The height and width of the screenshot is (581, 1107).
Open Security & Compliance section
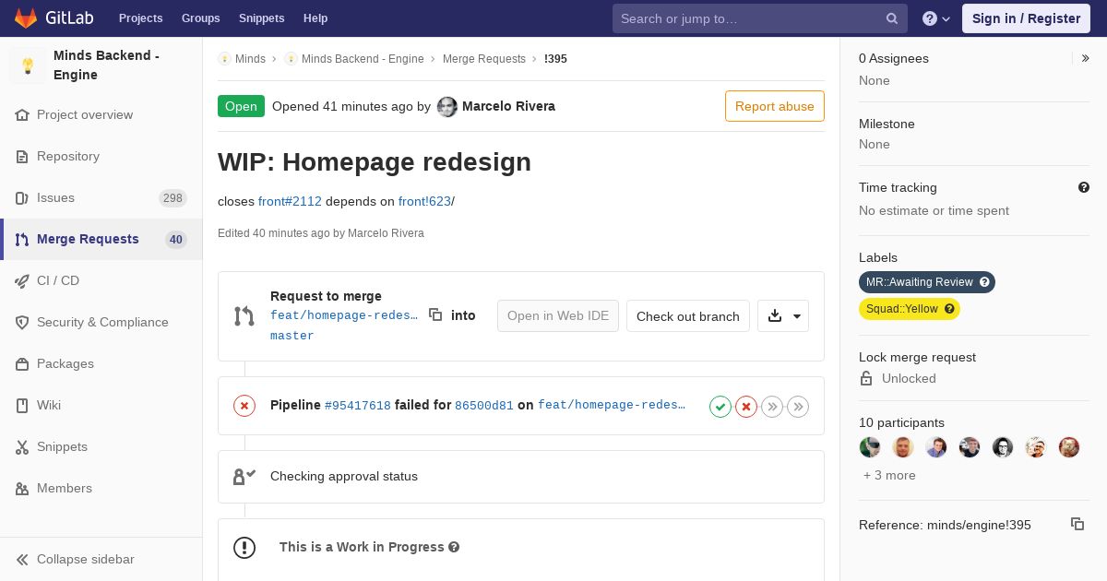(101, 322)
